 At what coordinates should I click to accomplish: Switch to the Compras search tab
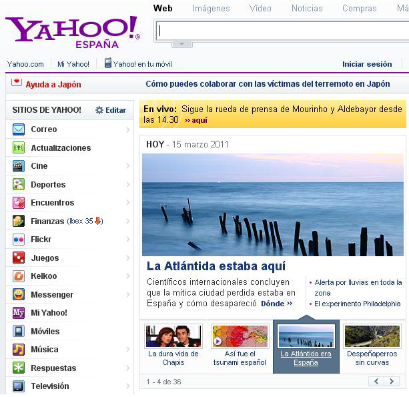(x=360, y=9)
